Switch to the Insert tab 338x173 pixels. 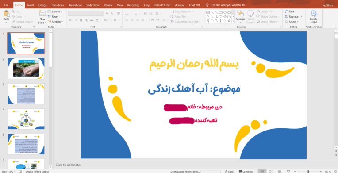click(31, 5)
